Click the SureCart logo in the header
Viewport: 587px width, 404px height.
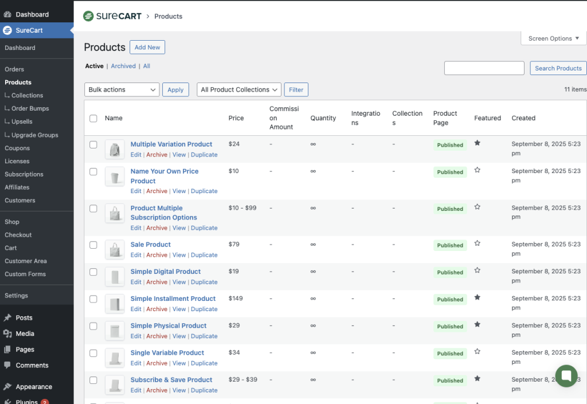112,16
